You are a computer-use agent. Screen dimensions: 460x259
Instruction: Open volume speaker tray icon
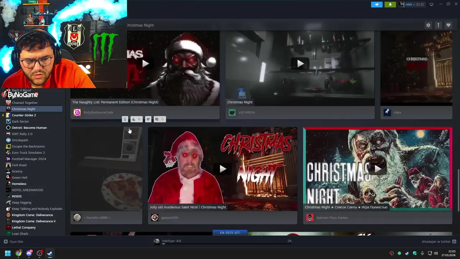[436, 253]
